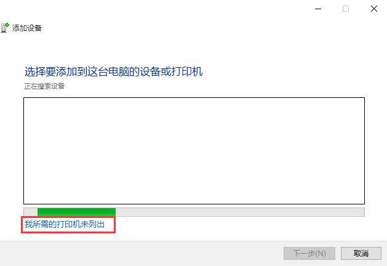Click the Add Device icon in the title
Viewport: 387px width, 266px height.
pos(5,28)
